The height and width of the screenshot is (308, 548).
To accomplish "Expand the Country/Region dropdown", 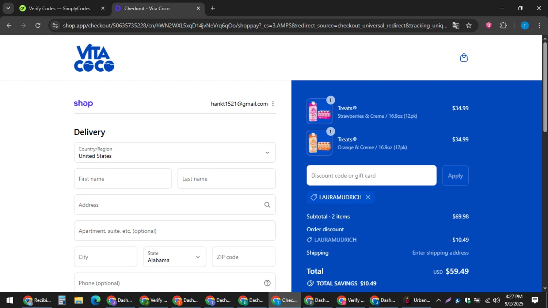I will click(175, 152).
